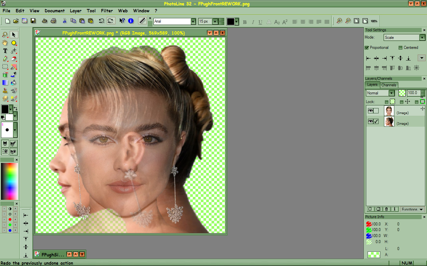427x266 pixels.
Task: Click the Zoom magnifier tool in toolbox
Action: click(x=5, y=35)
